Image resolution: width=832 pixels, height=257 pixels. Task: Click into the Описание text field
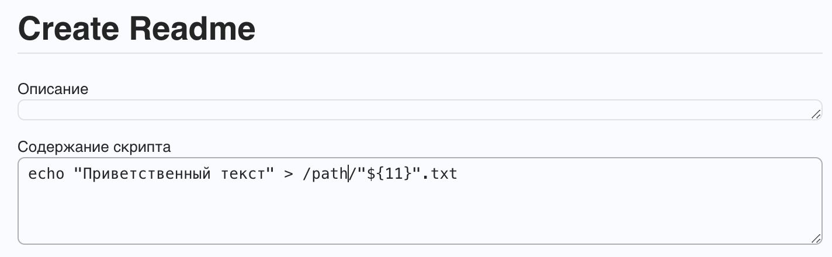pyautogui.click(x=409, y=110)
